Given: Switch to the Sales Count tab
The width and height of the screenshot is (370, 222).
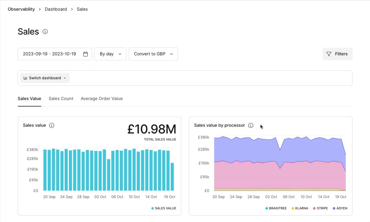Looking at the screenshot, I should 61,98.
